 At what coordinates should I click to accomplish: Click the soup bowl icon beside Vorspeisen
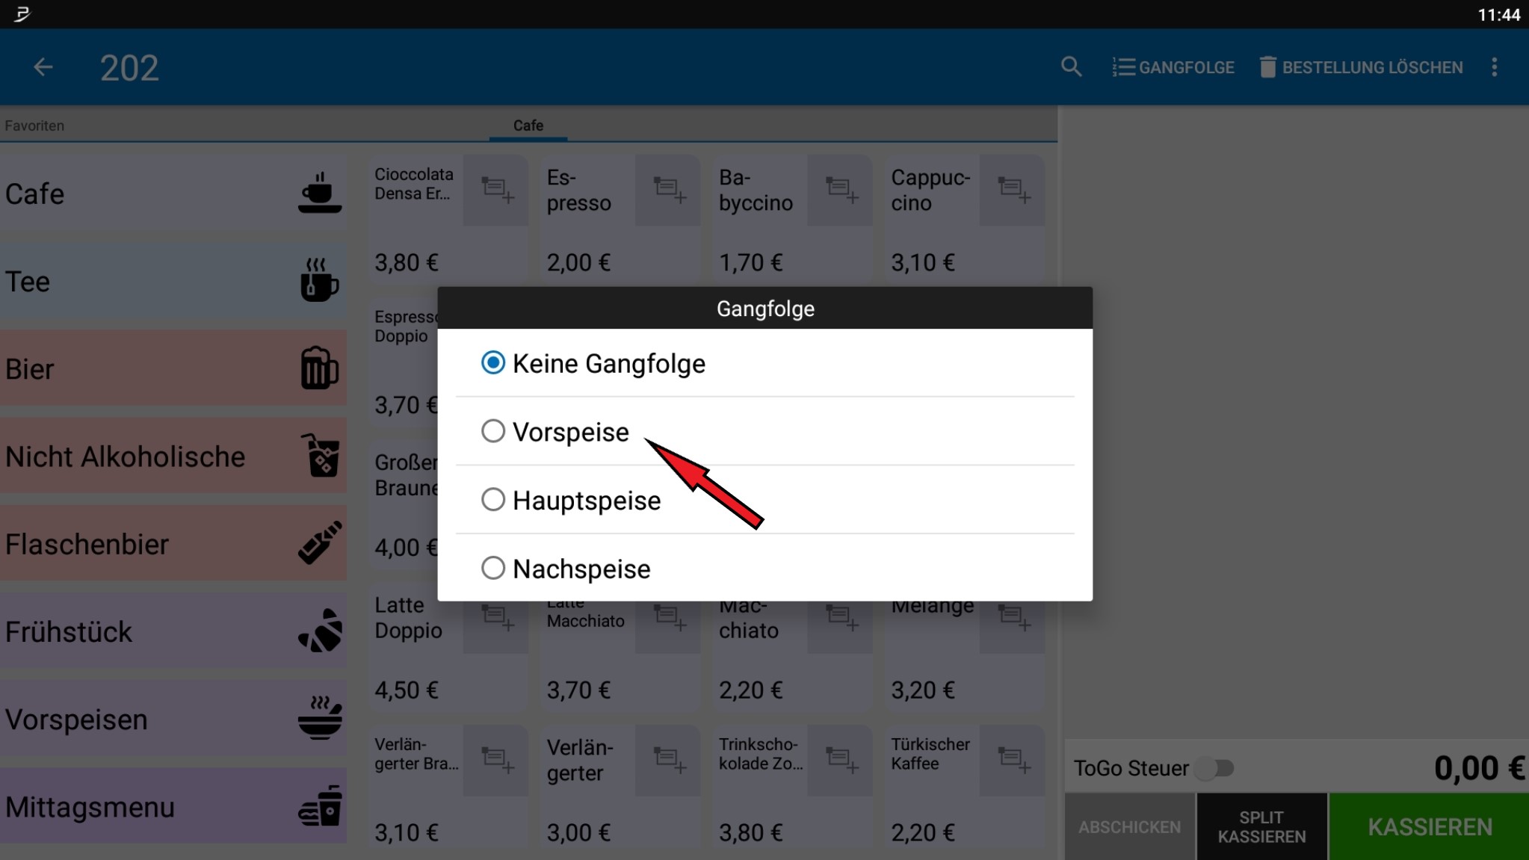tap(320, 717)
